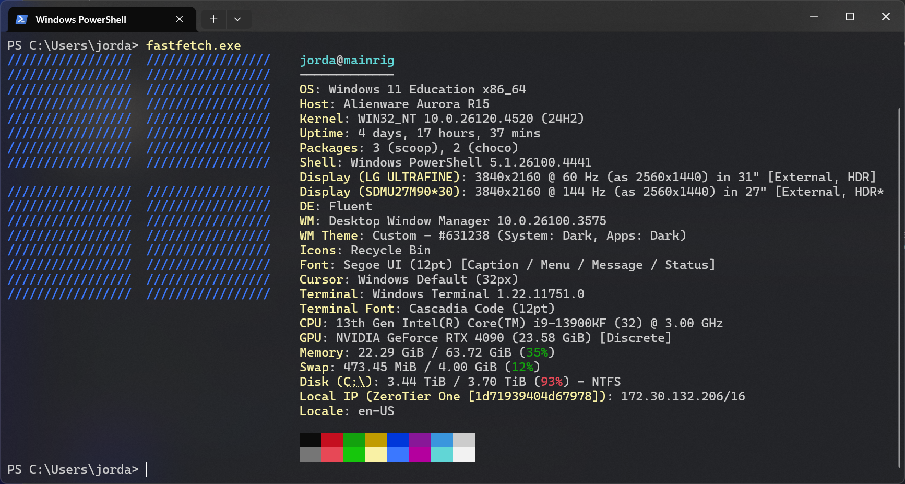Click the jorda@mainrig title text
The height and width of the screenshot is (484, 905).
click(347, 61)
